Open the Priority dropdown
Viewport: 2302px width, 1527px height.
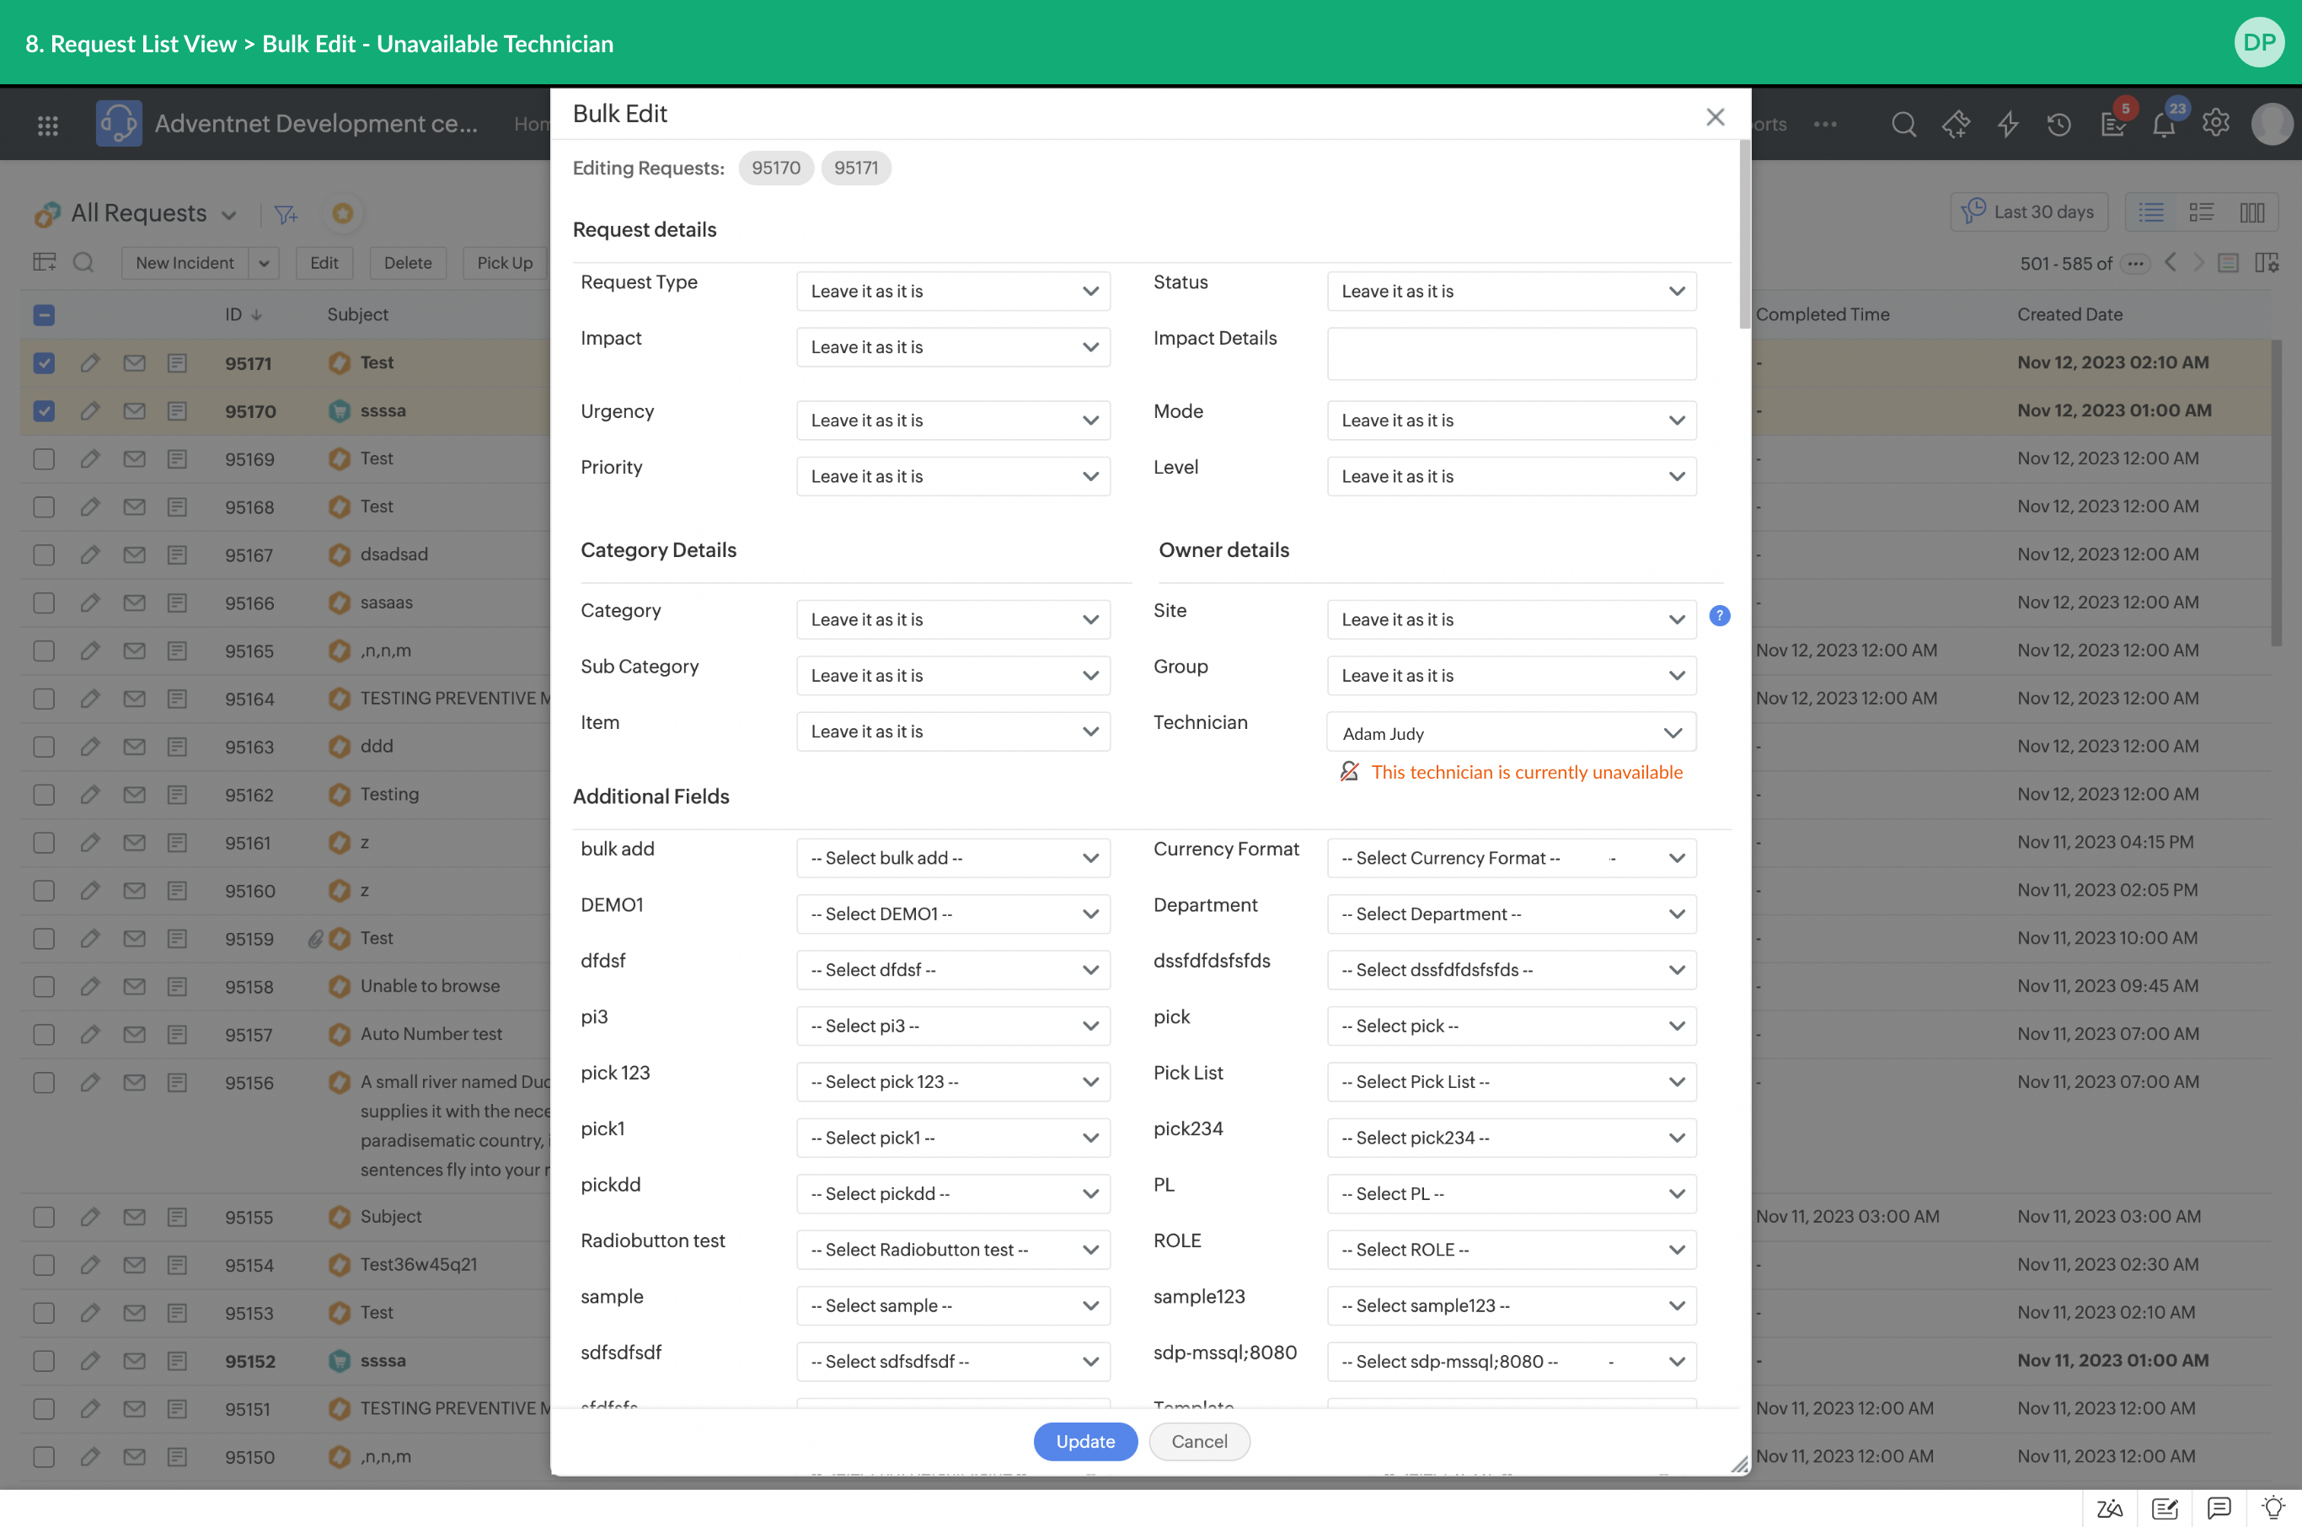tap(952, 476)
